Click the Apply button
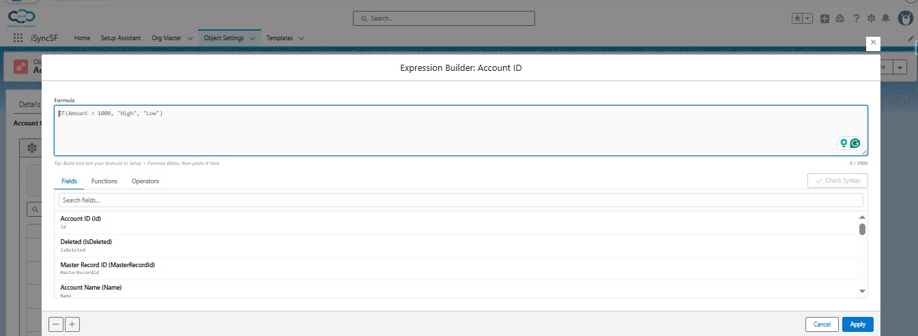918x336 pixels. tap(858, 324)
